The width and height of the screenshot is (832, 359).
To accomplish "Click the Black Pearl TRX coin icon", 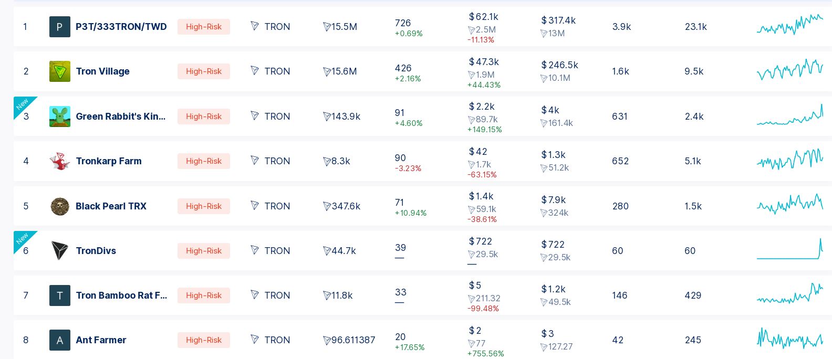I will (x=60, y=206).
